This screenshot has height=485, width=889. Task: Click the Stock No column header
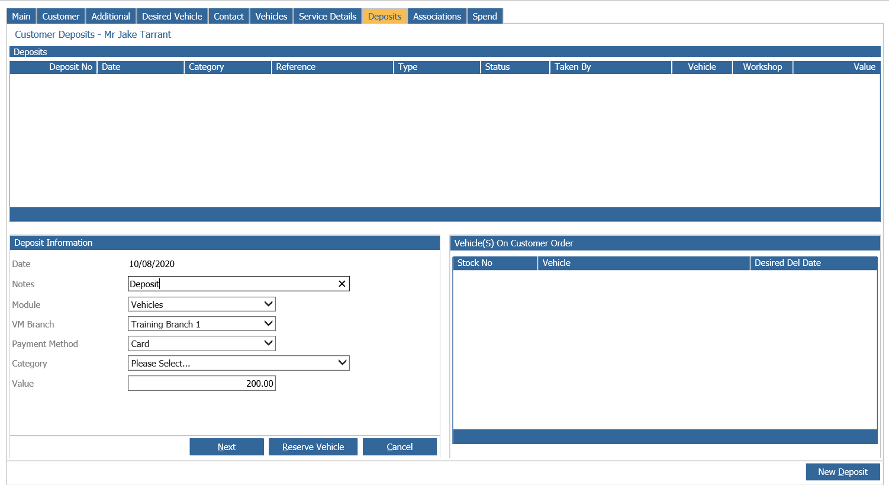tap(475, 263)
